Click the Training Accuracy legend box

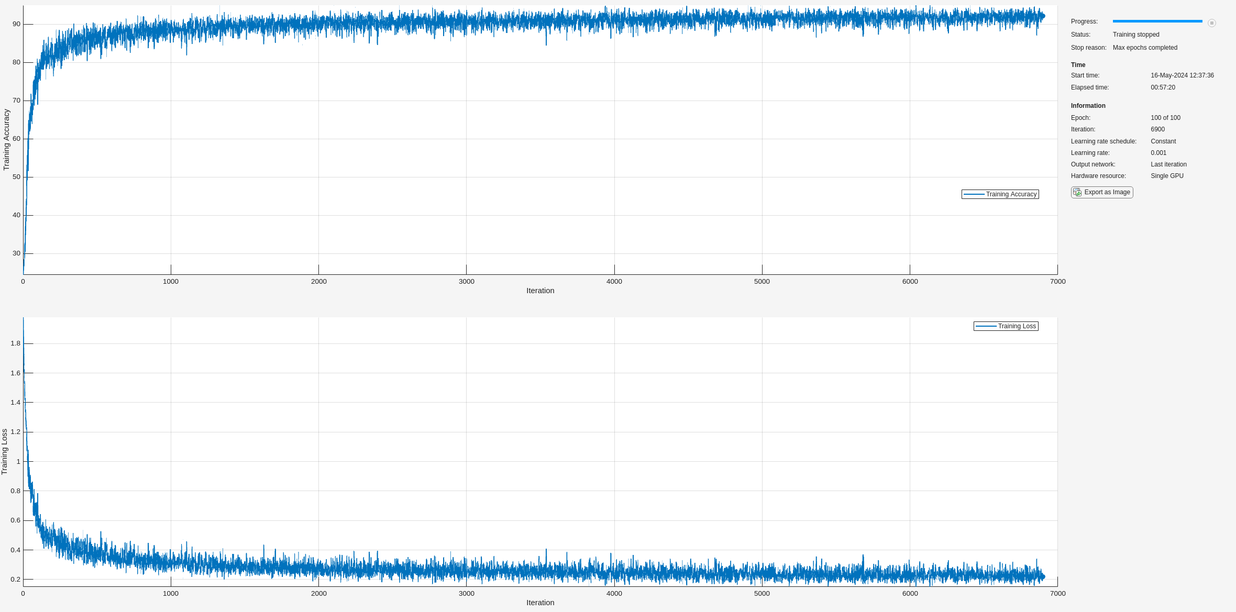pyautogui.click(x=1000, y=194)
